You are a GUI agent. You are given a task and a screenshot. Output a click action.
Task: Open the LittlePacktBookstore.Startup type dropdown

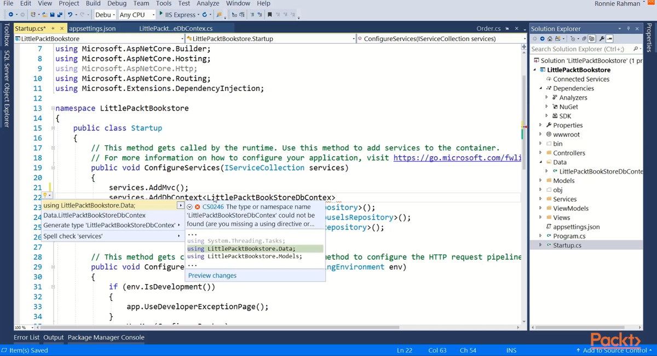pyautogui.click(x=271, y=39)
